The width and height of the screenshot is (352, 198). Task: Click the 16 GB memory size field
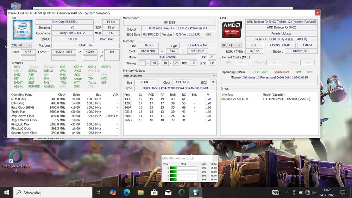(x=149, y=45)
